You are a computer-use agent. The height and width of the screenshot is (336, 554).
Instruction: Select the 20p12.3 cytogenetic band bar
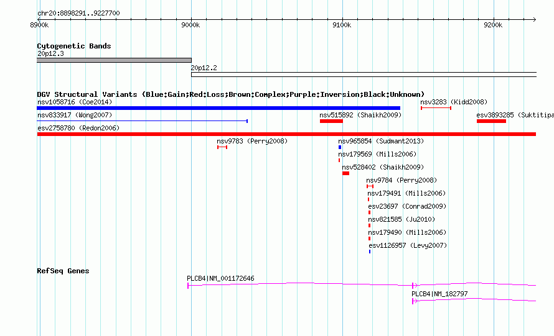(114, 60)
